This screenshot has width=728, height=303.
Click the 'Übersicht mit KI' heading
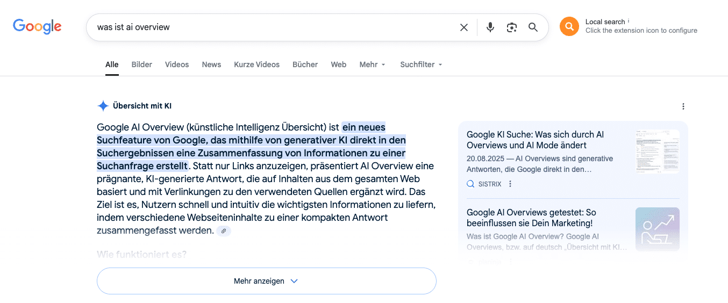coord(142,106)
